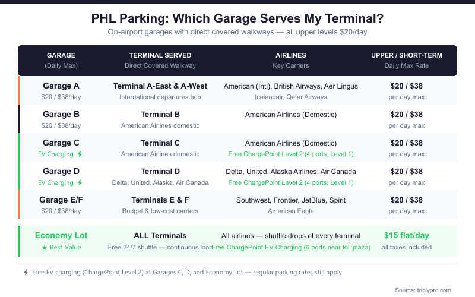Click the lightning bolt icon in the footnote
This screenshot has height=297, width=475.
pyautogui.click(x=26, y=273)
